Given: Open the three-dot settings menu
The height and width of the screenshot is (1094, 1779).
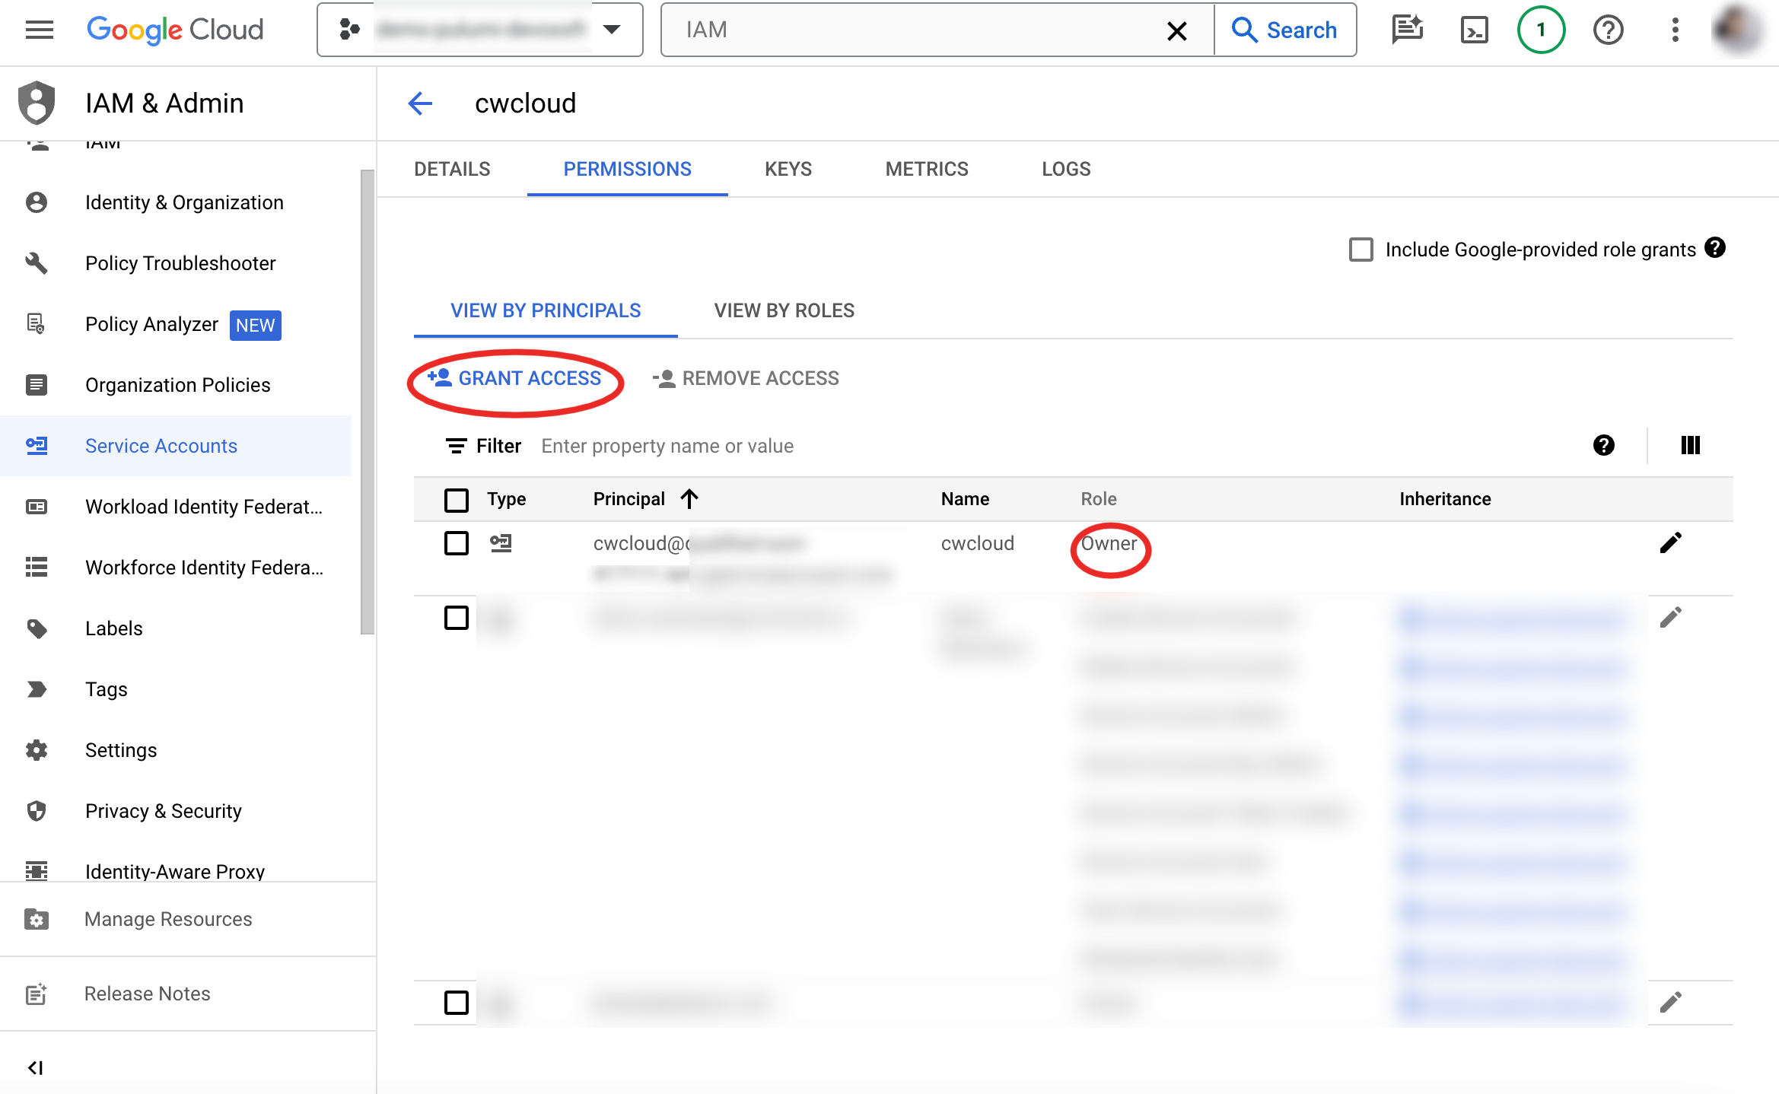Looking at the screenshot, I should tap(1675, 30).
